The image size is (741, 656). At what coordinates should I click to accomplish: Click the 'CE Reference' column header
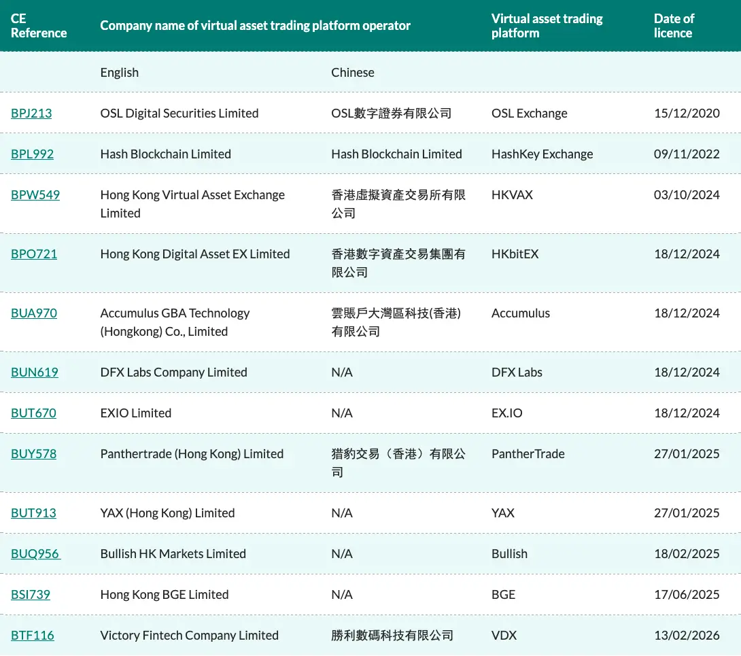[x=39, y=26]
